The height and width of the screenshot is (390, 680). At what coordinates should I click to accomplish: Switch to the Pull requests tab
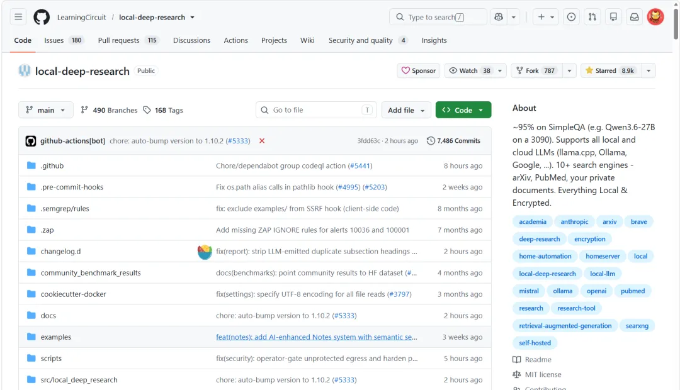pyautogui.click(x=128, y=40)
